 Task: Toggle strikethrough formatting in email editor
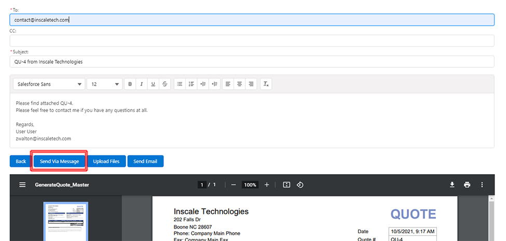[x=165, y=84]
